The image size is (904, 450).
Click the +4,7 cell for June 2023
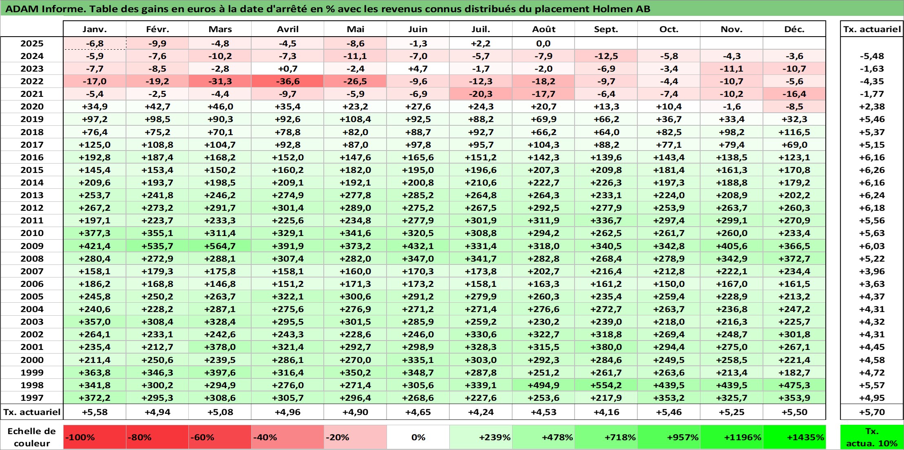pos(418,69)
